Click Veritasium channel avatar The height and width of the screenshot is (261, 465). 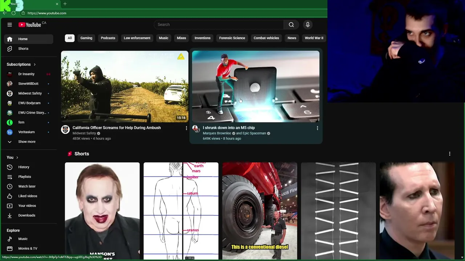click(10, 132)
